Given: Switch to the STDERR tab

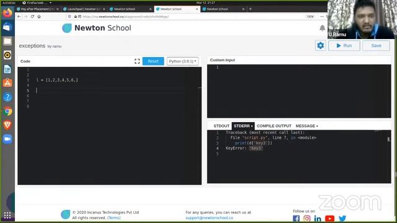Looking at the screenshot, I should [x=243, y=126].
